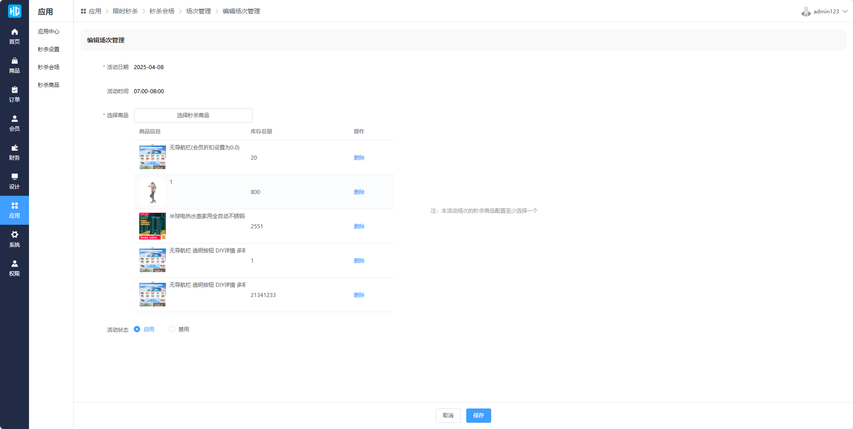Click the 保存 (save) button

[478, 415]
